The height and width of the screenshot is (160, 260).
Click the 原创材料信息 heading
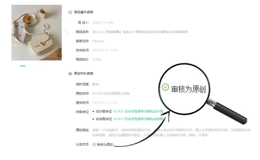(x=84, y=73)
